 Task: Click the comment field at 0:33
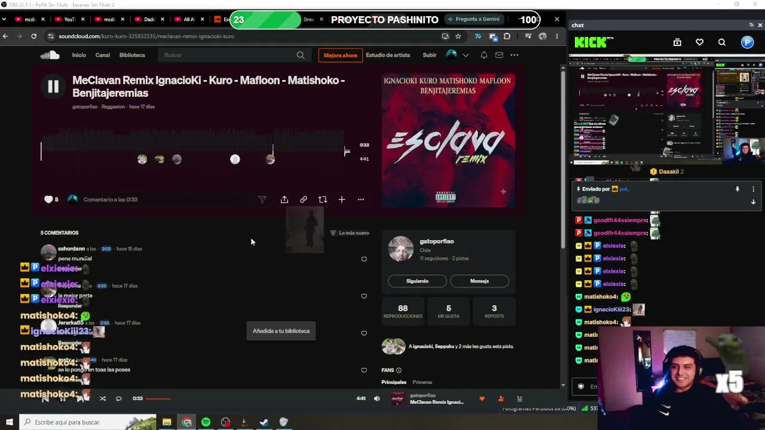tap(167, 199)
